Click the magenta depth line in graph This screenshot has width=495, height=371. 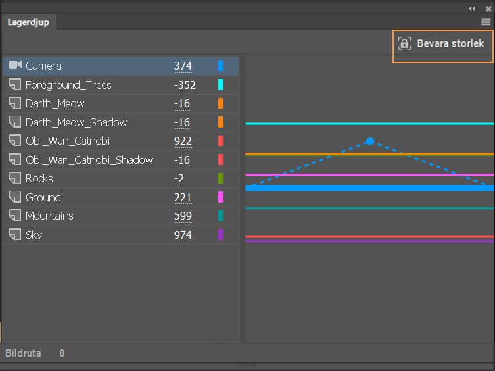tap(369, 174)
